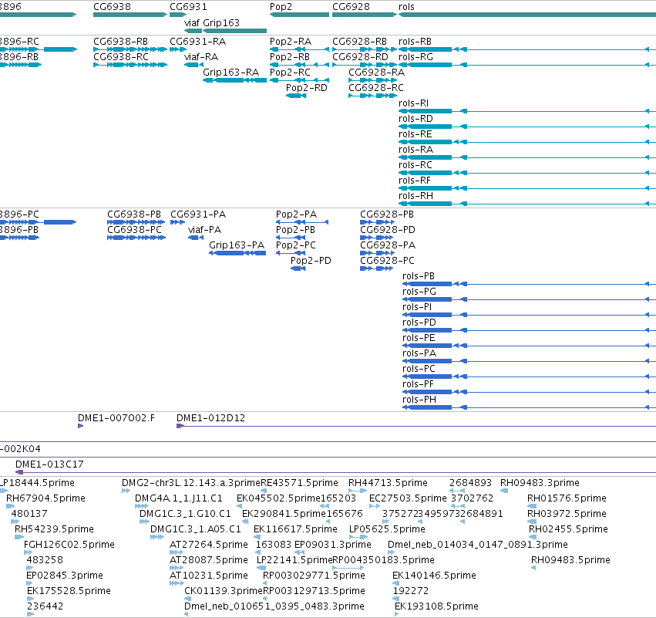Select the AT27264.5prime EST label
Screen dimensions: 656x618
coord(209,545)
